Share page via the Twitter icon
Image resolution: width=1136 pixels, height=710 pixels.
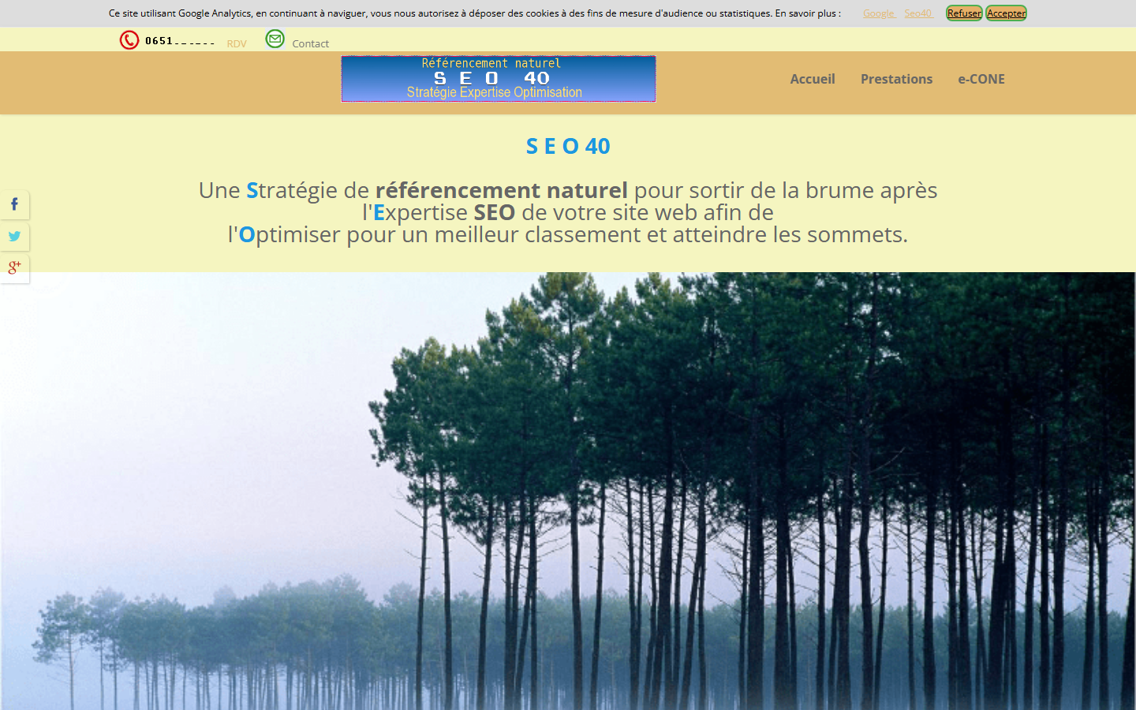tap(14, 237)
